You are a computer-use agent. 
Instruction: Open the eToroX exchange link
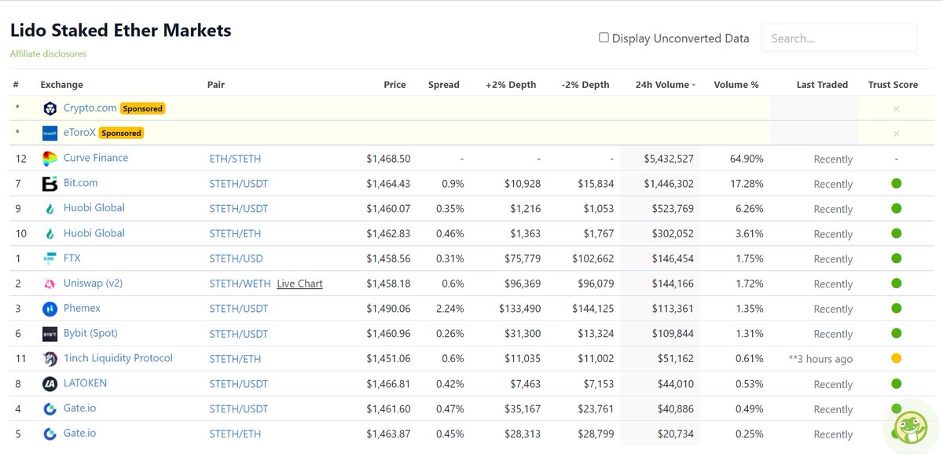[79, 133]
